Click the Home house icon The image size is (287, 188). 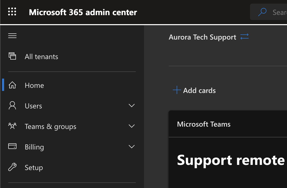(x=12, y=85)
